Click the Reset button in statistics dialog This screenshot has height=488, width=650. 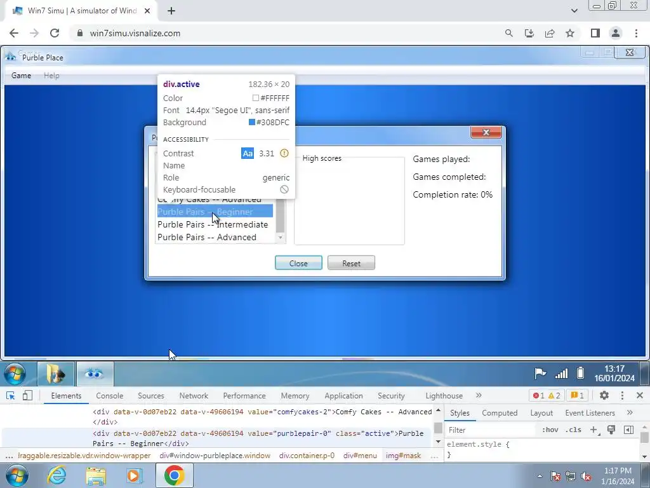(x=351, y=263)
